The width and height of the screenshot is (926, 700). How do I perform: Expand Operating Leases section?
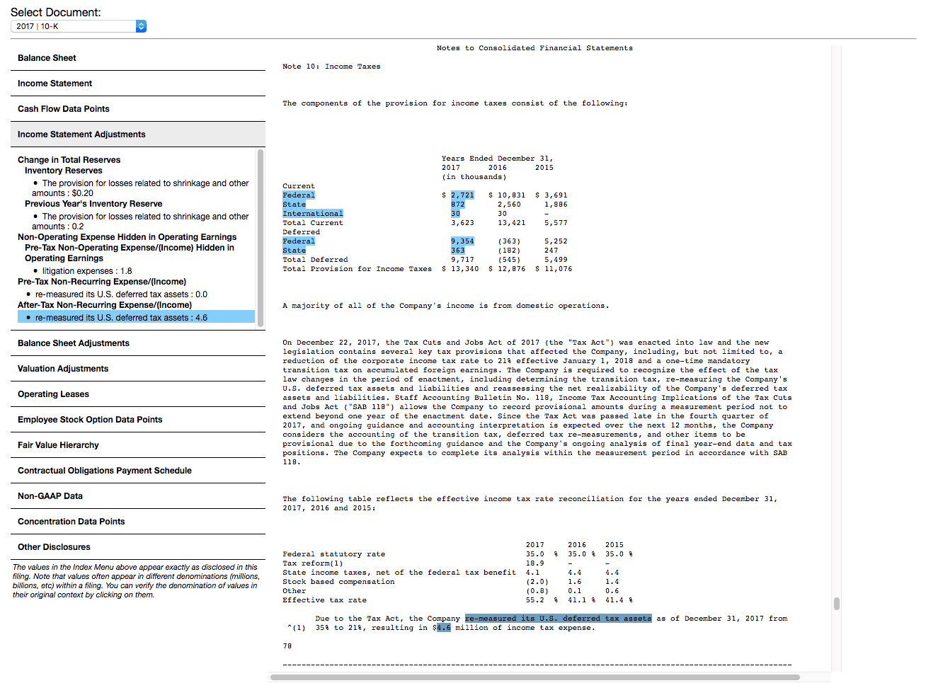pos(138,394)
